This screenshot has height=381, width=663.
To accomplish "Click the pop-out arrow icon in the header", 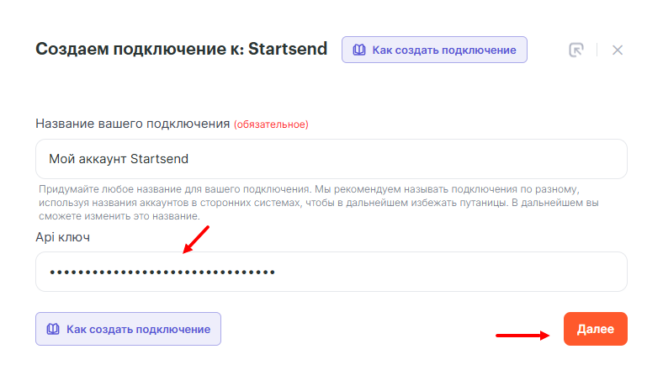I will [575, 50].
